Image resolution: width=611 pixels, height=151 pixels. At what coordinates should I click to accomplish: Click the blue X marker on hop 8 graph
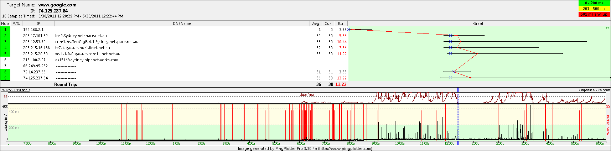(454, 72)
